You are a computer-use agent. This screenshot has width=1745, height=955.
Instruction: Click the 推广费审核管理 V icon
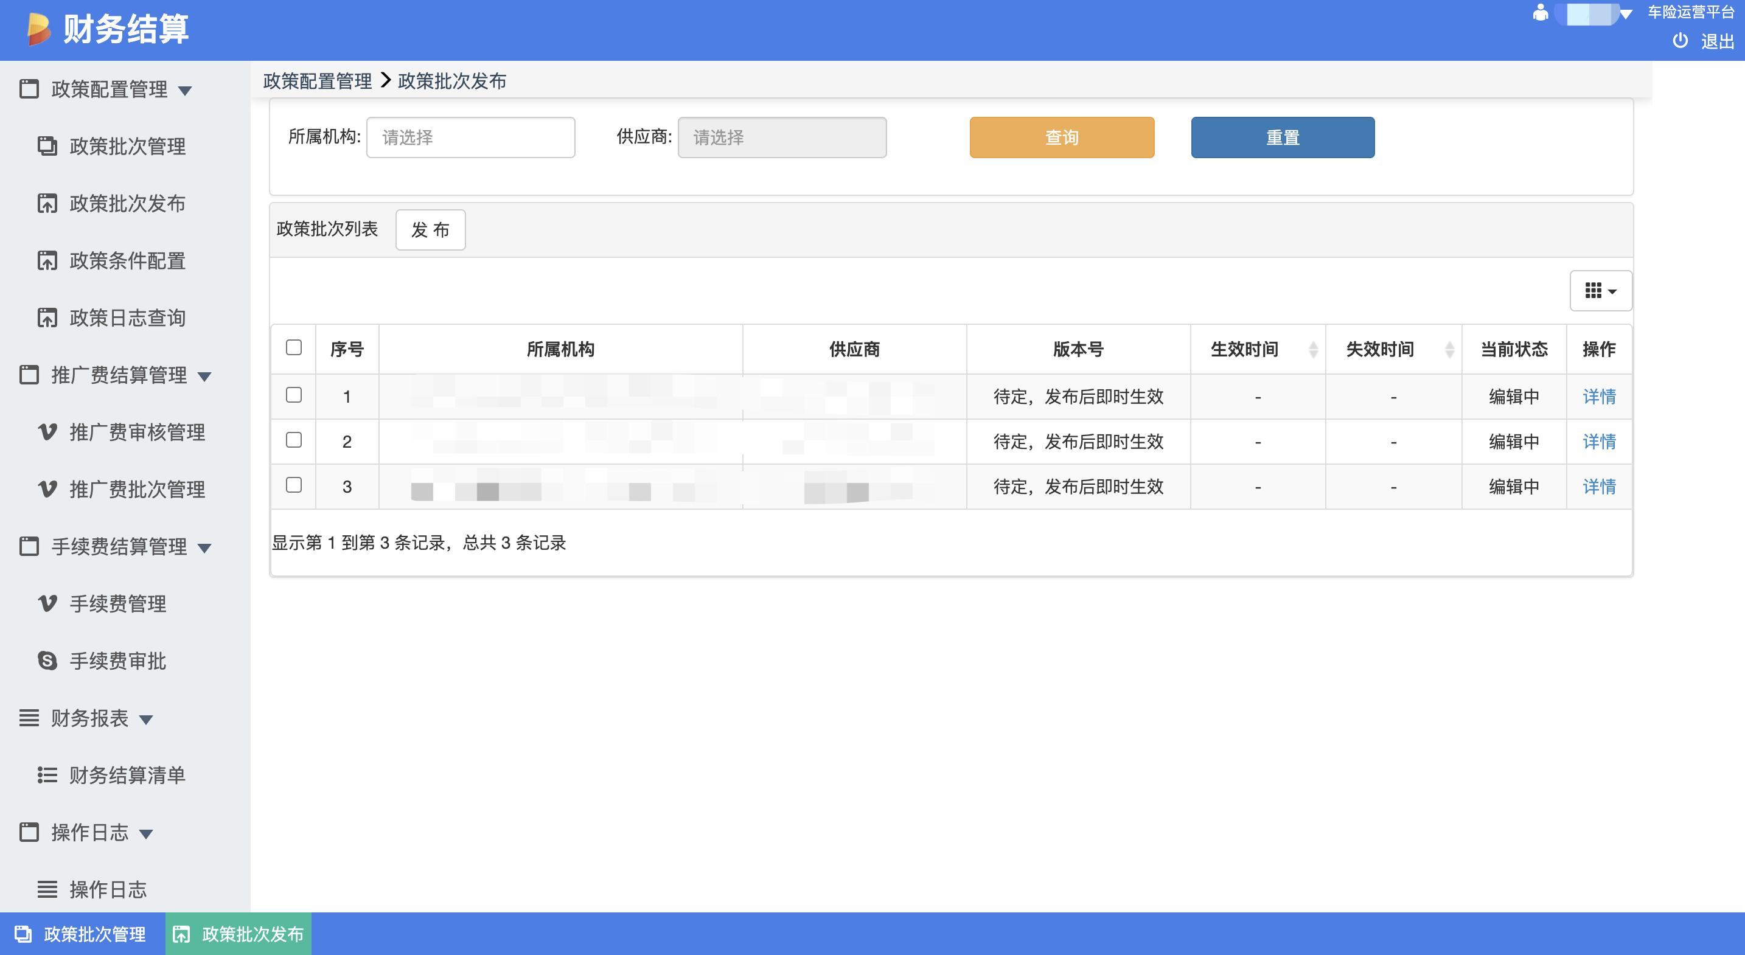47,431
